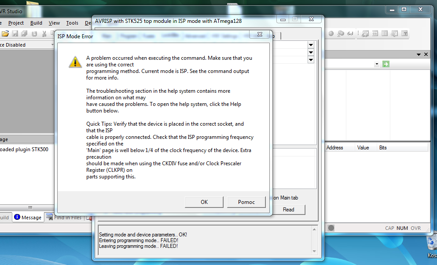Select the Build tab in the output panel

point(5,218)
